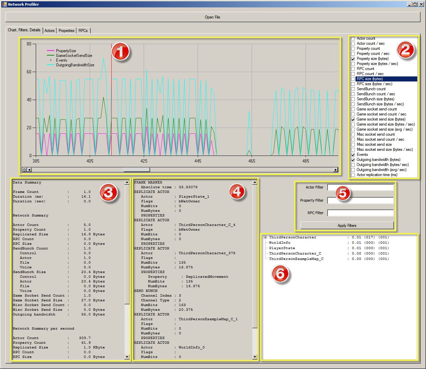Viewport: 426px width, 369px height.
Task: Click Apply Filters
Action: click(x=346, y=225)
